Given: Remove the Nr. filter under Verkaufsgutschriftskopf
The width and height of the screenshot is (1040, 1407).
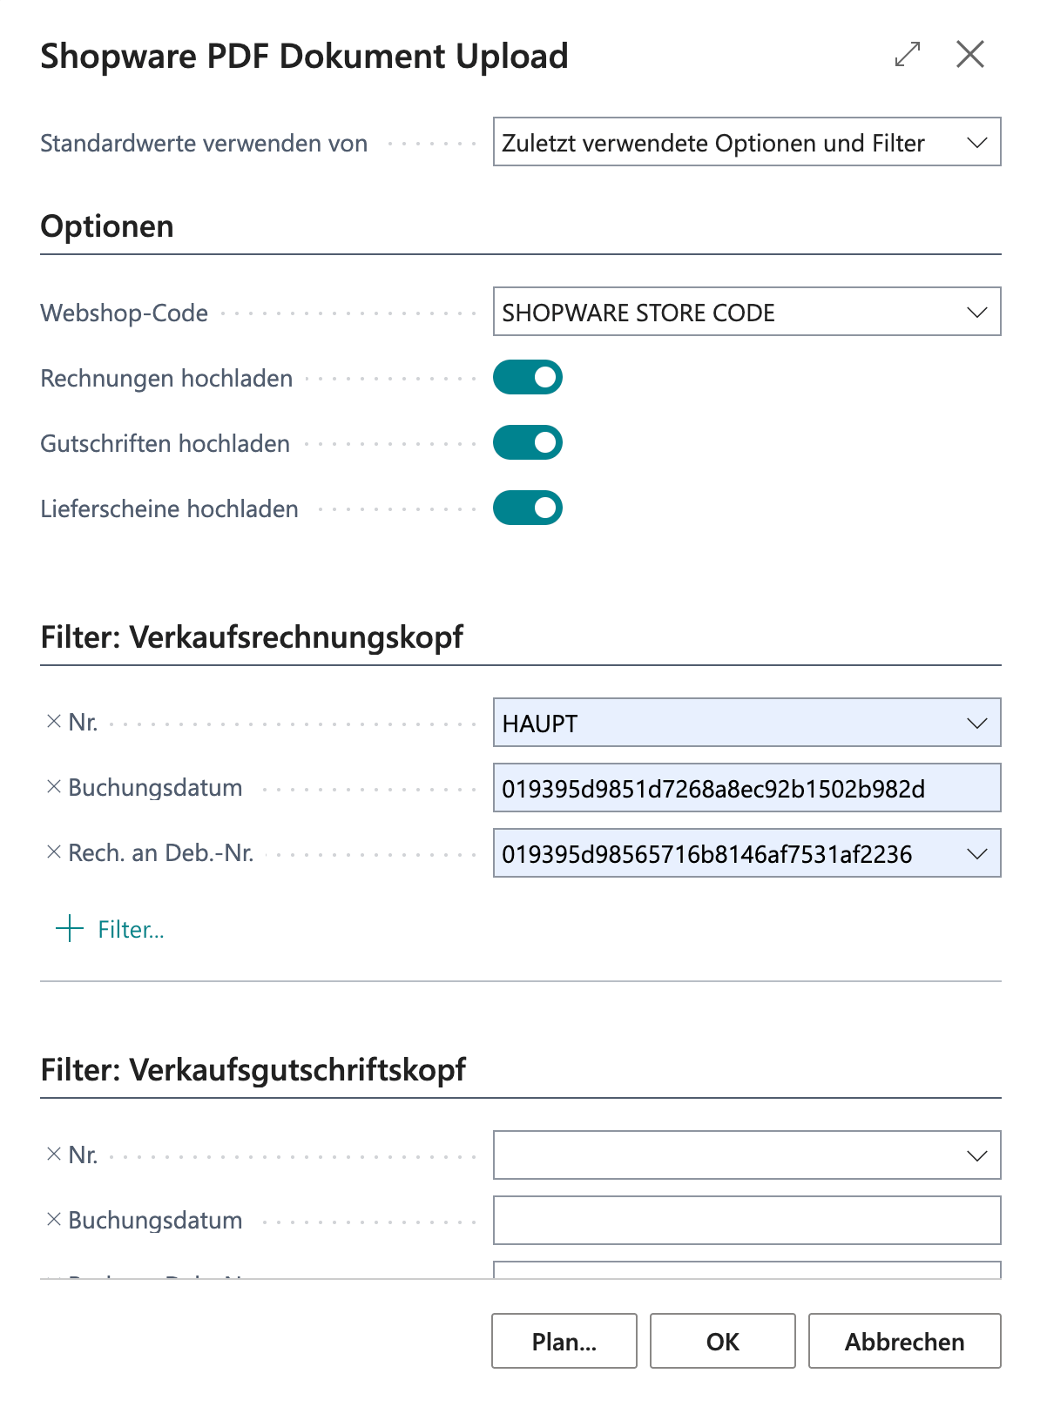Looking at the screenshot, I should click(53, 1155).
